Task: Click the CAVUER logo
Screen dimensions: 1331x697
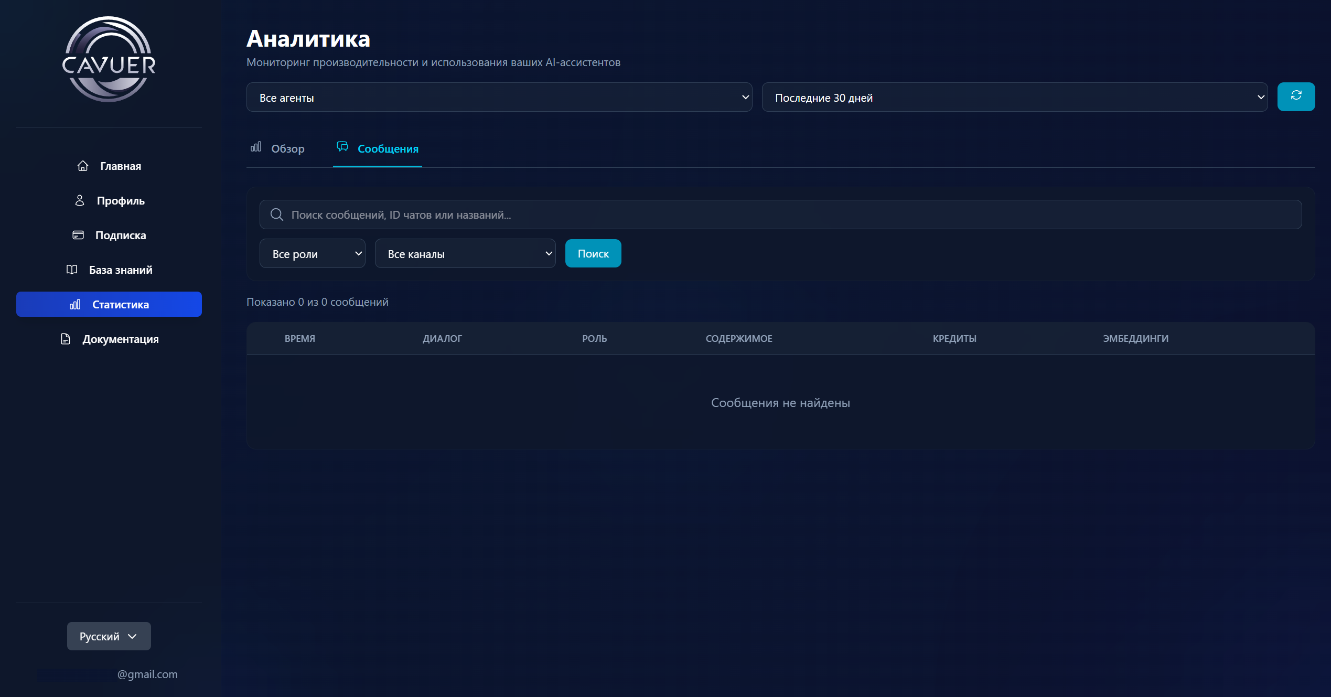Action: click(x=109, y=60)
